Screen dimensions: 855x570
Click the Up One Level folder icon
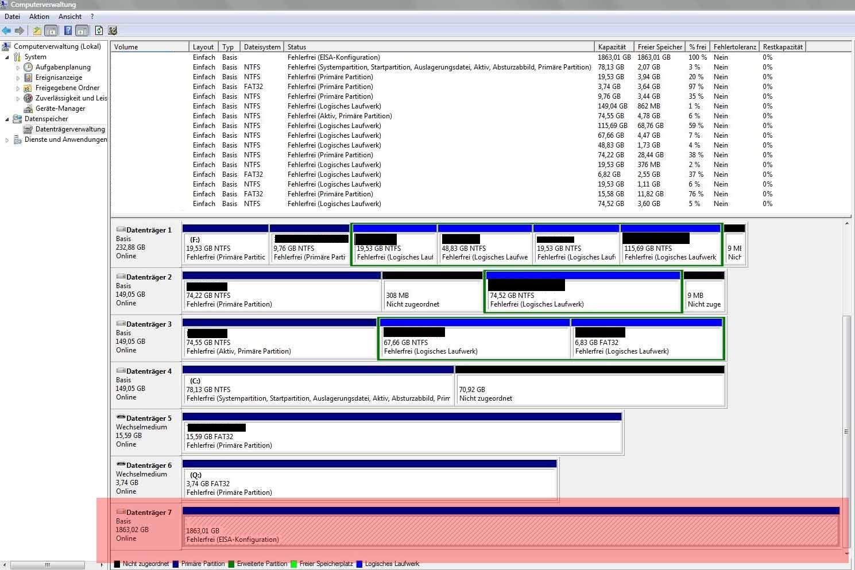coord(37,30)
